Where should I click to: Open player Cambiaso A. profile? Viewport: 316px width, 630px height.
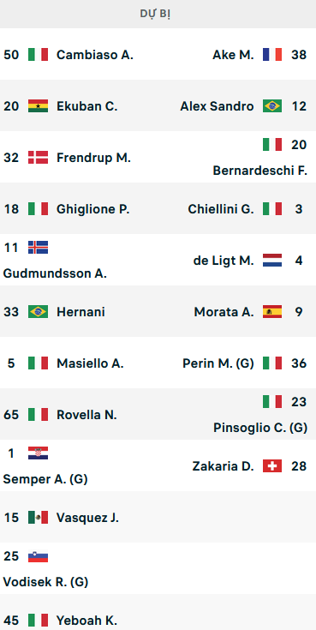(95, 55)
